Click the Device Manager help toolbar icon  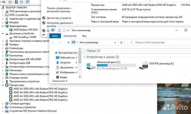point(16,2)
